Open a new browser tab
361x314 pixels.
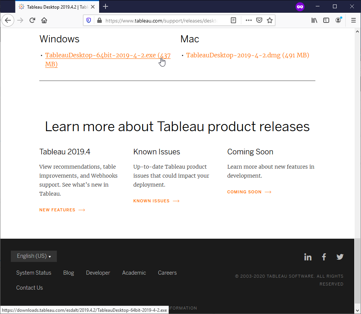(x=105, y=7)
